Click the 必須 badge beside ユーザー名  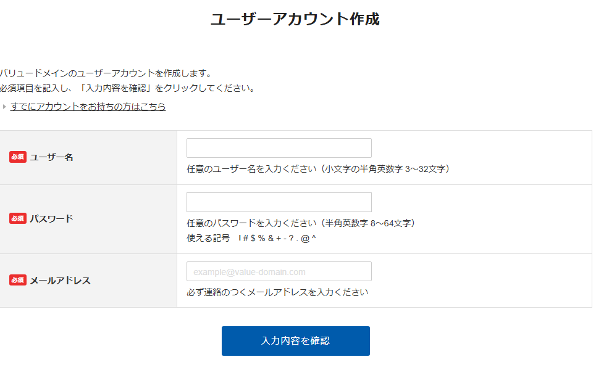coord(18,157)
